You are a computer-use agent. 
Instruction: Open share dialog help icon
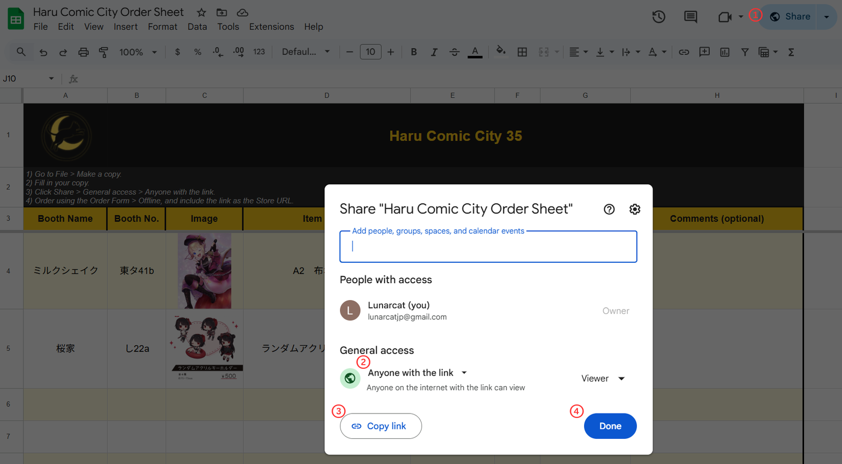(x=609, y=209)
